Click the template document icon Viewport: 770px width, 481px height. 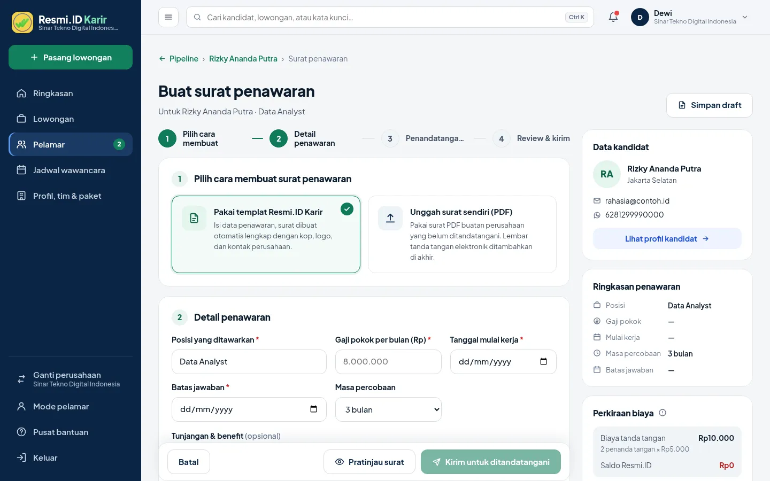(194, 218)
